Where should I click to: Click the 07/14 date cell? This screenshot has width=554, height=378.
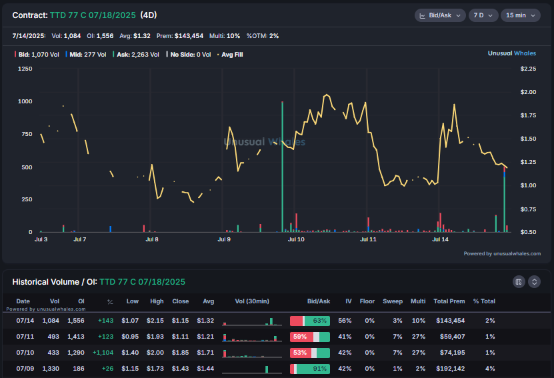pos(25,321)
